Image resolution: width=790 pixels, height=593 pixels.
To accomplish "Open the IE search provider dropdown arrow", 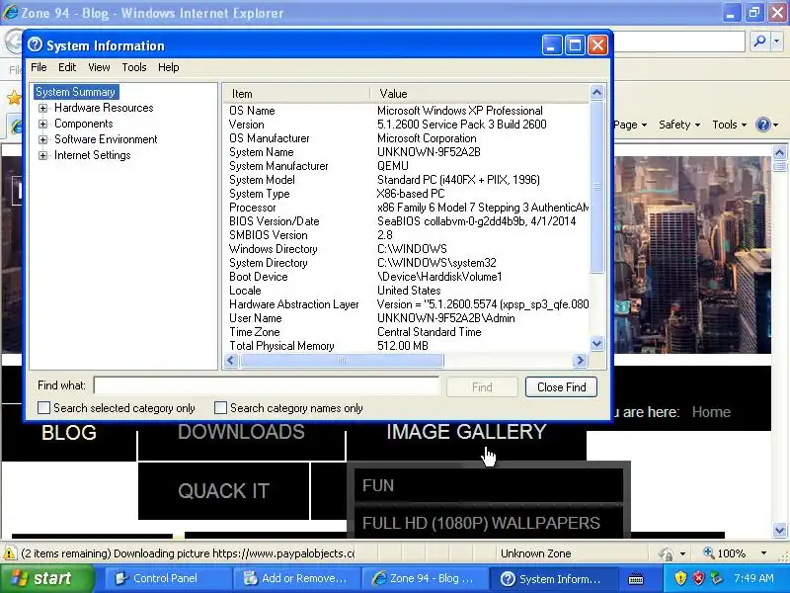I will [x=777, y=41].
